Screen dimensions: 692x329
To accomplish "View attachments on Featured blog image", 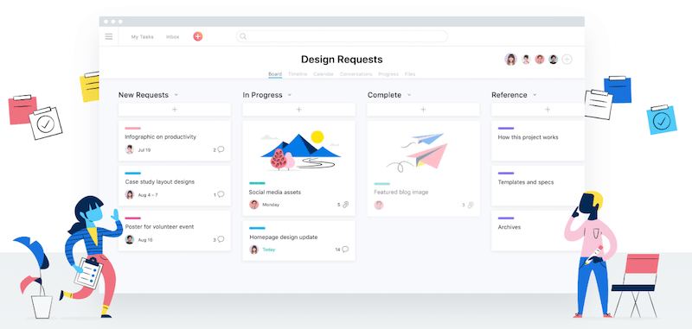I will 471,205.
